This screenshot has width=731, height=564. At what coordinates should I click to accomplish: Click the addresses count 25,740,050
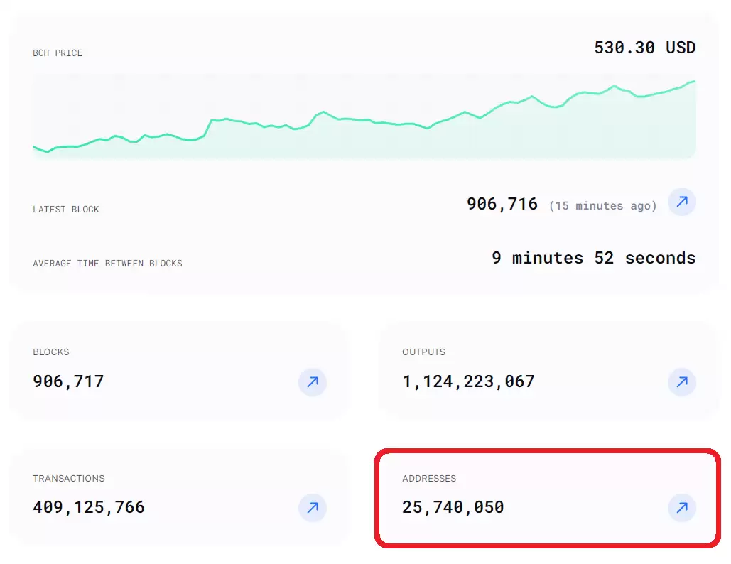click(x=453, y=507)
